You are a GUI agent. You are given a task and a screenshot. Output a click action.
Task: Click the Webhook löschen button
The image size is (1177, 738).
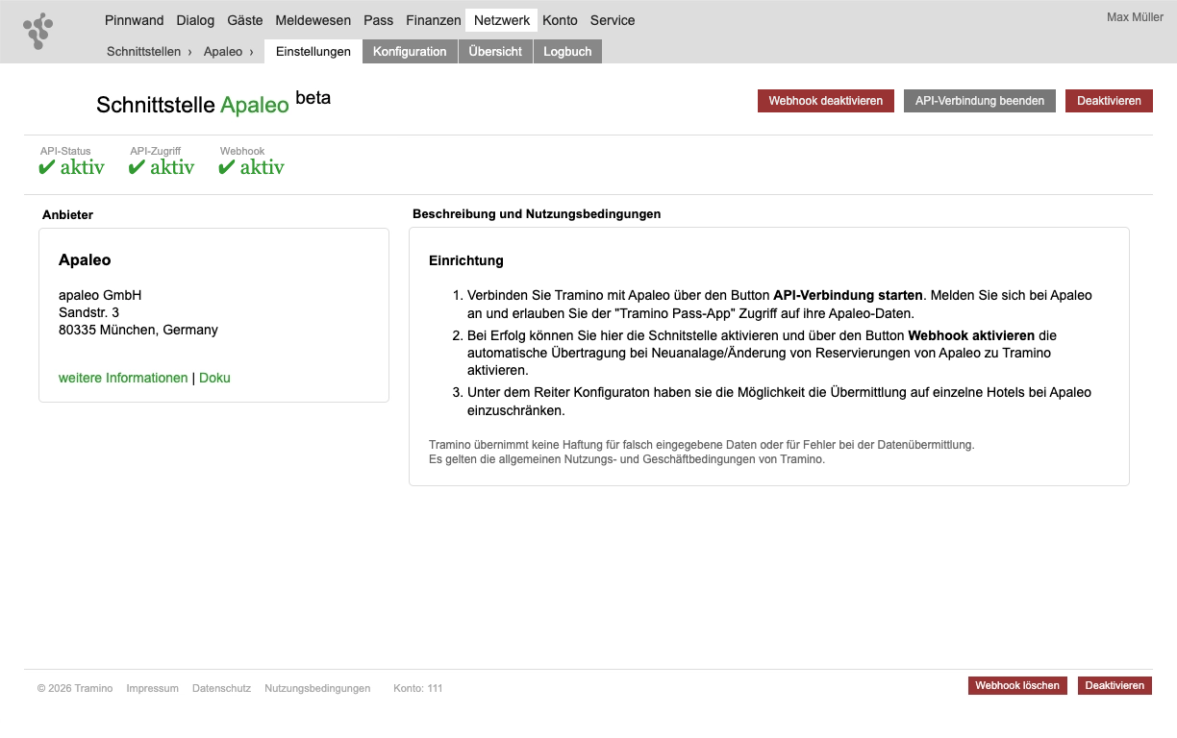coord(1017,685)
